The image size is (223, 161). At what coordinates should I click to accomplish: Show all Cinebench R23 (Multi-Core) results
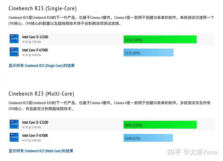coord(41,151)
